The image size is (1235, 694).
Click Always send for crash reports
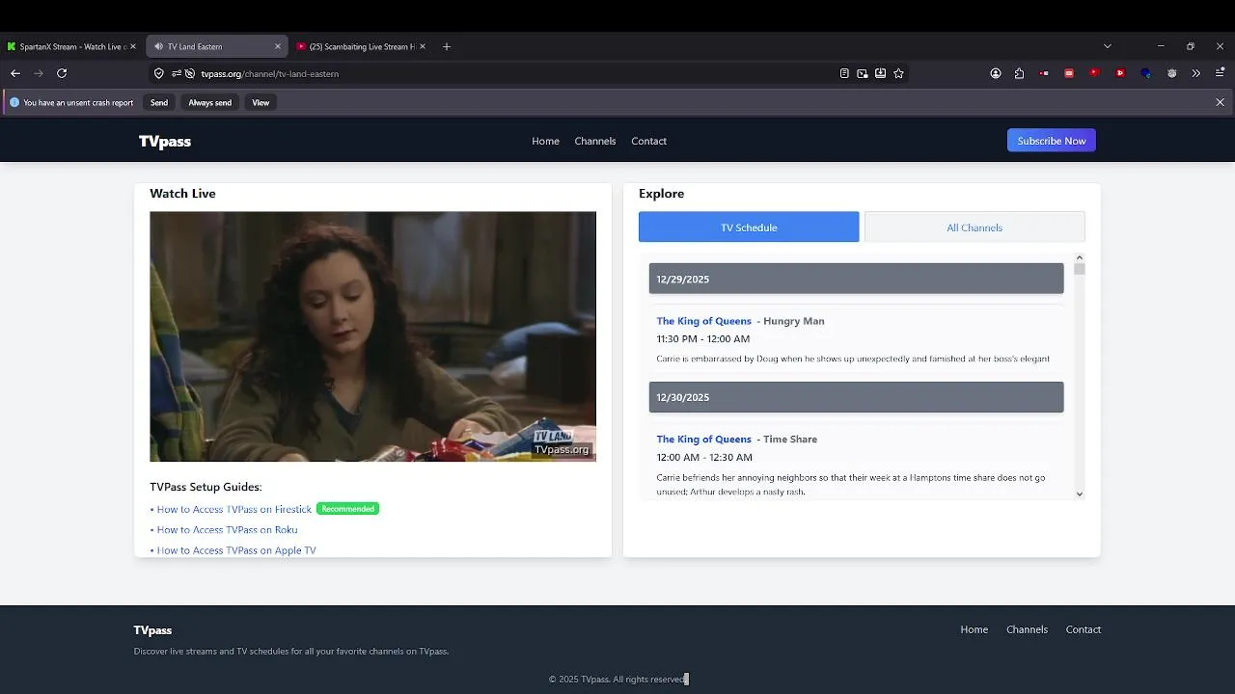point(209,102)
